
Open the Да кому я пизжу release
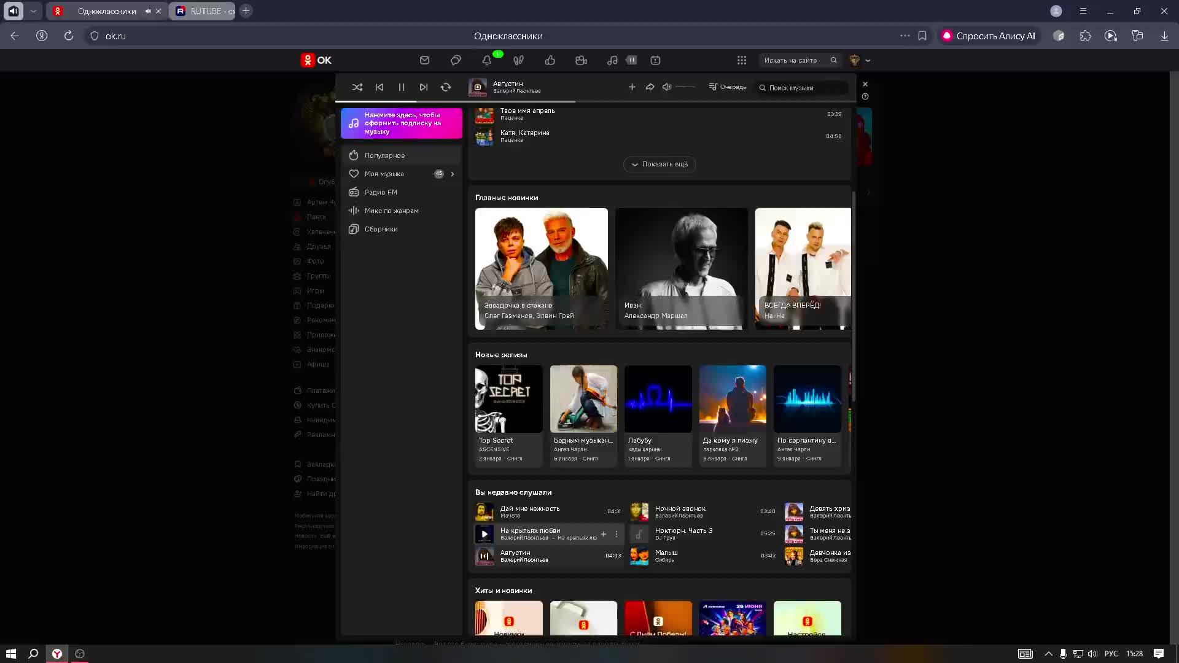(733, 399)
